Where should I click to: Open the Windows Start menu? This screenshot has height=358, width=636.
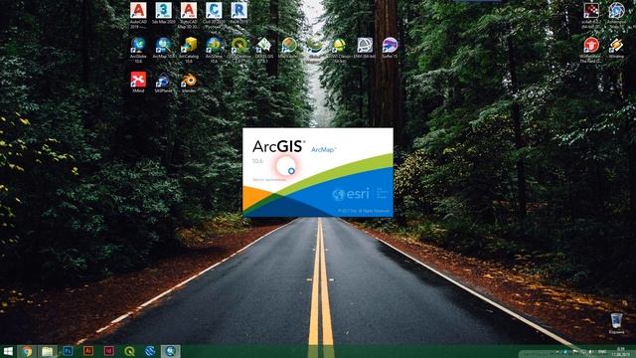click(x=8, y=351)
